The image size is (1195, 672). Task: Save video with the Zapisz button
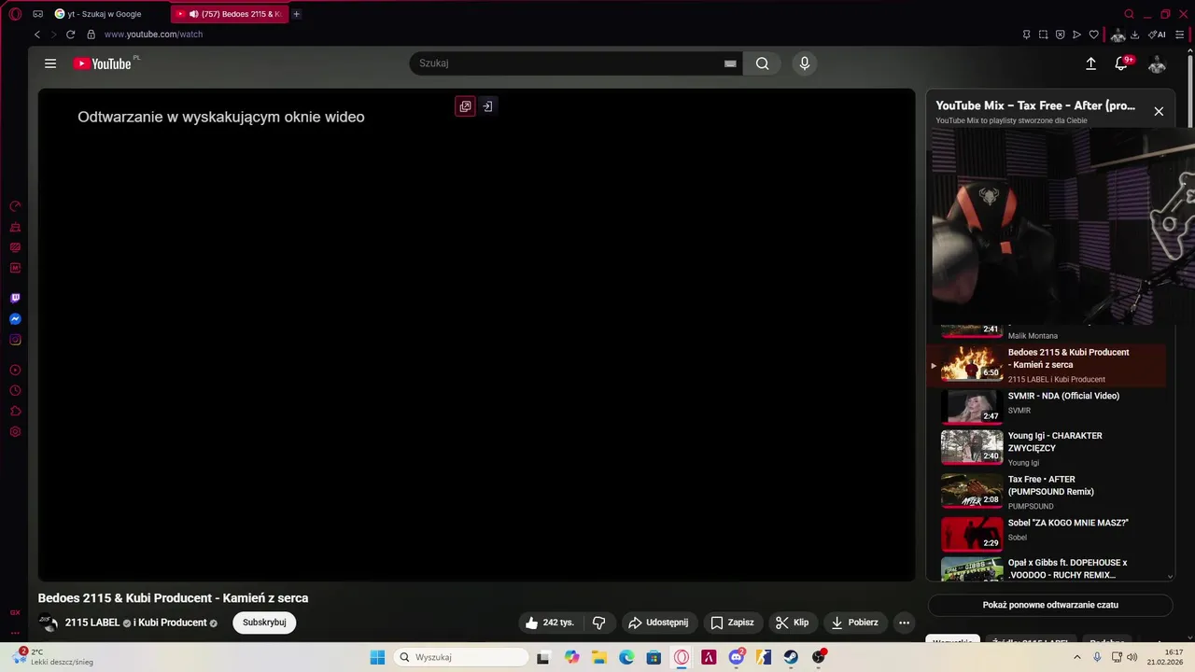tap(732, 623)
